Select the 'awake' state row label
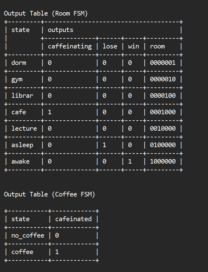The height and width of the screenshot is (272, 208). coord(20,161)
